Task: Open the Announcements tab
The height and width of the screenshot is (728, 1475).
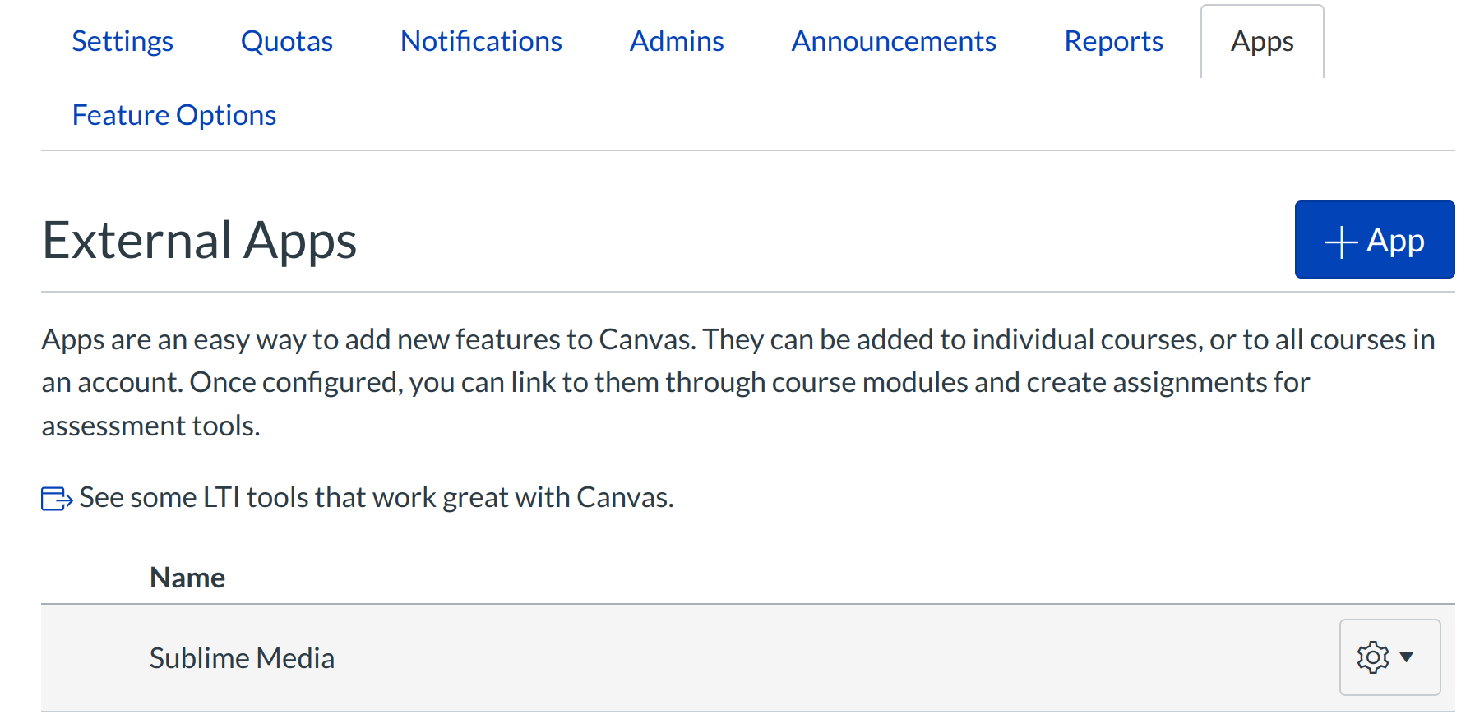Action: tap(894, 41)
